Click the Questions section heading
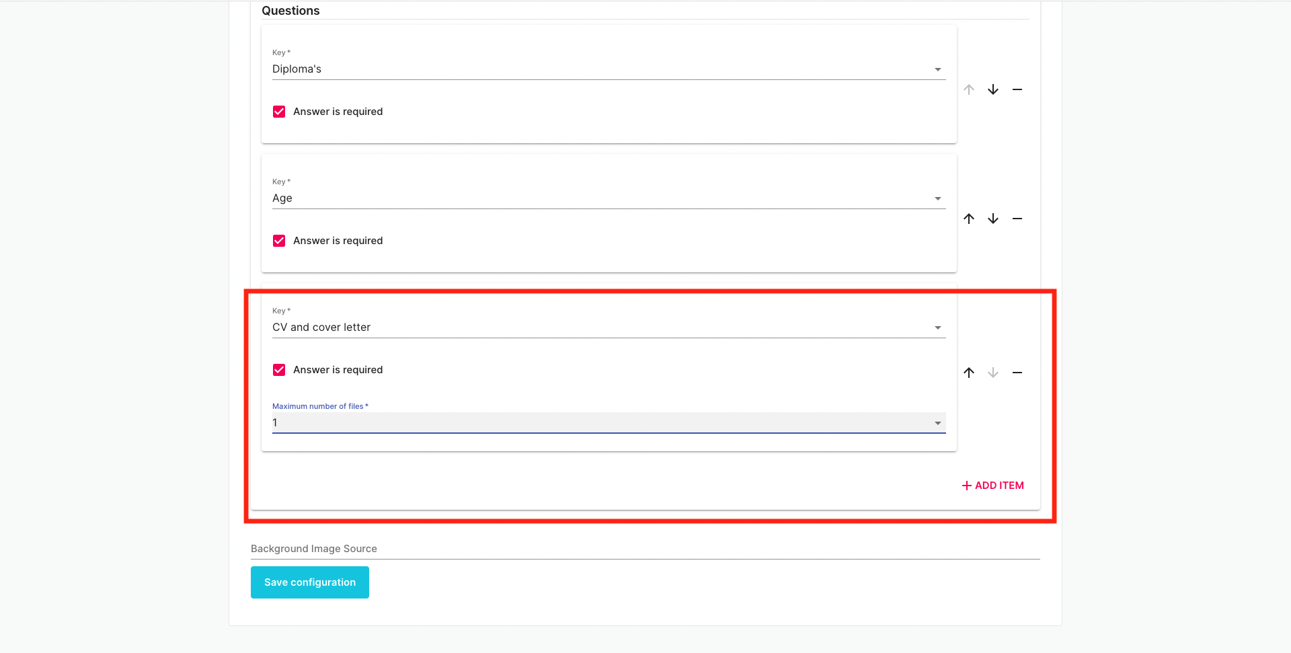Viewport: 1291px width, 653px height. 290,11
